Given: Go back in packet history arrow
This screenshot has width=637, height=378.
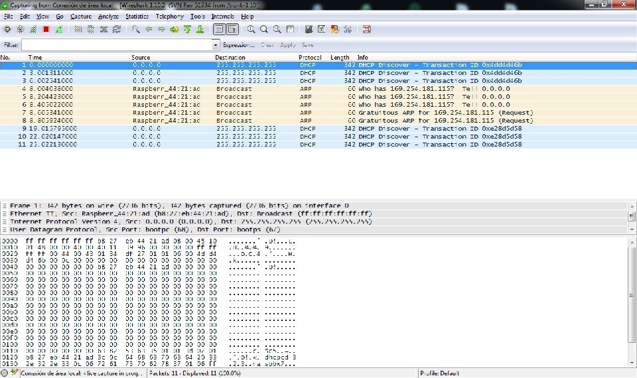Looking at the screenshot, I should tap(149, 29).
